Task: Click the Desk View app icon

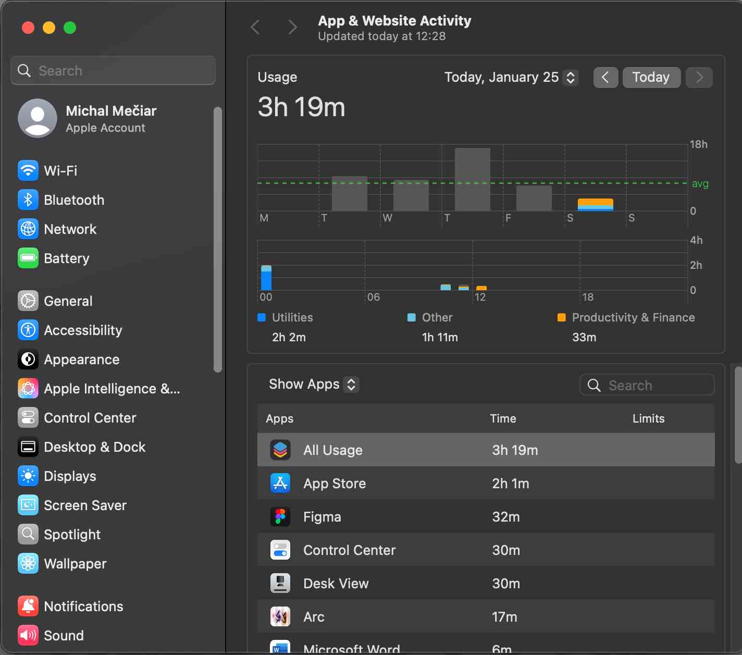Action: [280, 583]
